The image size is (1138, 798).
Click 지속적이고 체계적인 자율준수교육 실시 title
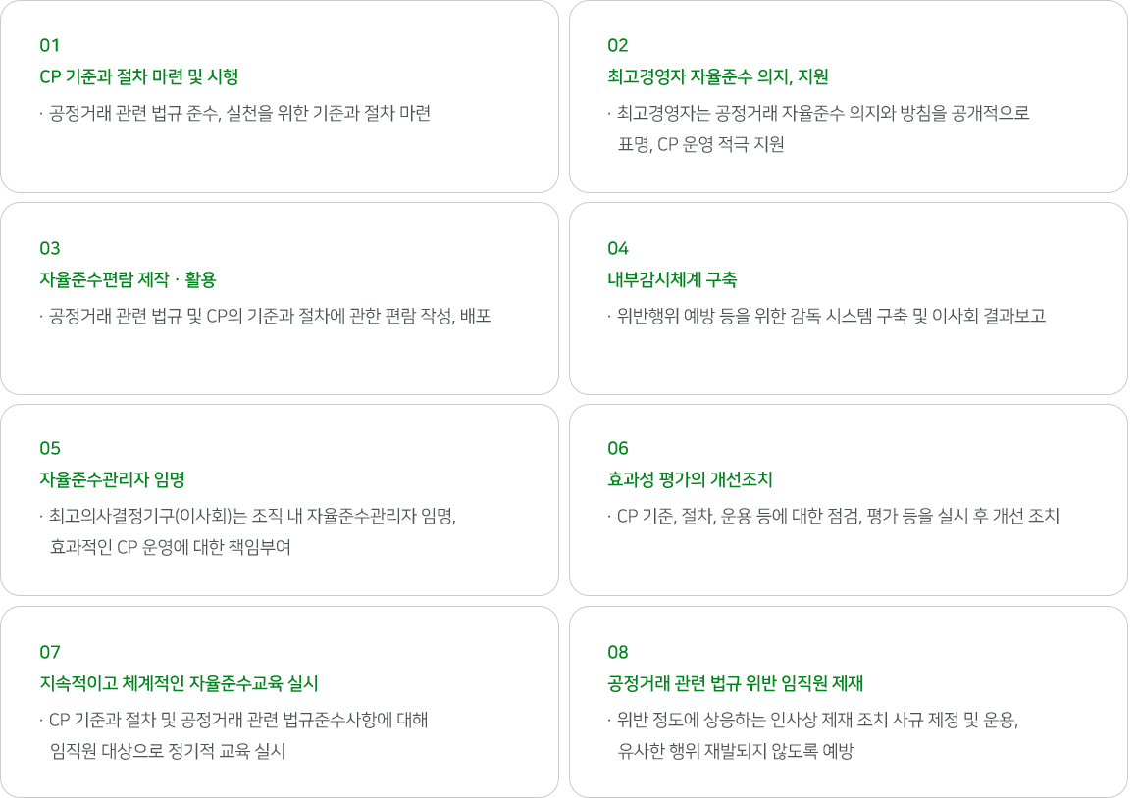pyautogui.click(x=179, y=683)
